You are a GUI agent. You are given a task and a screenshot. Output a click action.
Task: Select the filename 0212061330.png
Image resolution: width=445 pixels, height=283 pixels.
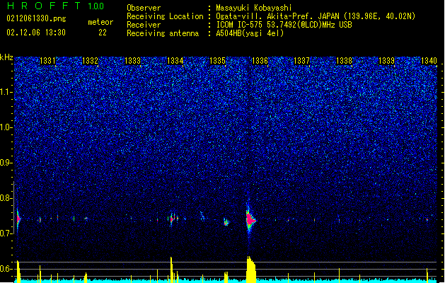(36, 18)
